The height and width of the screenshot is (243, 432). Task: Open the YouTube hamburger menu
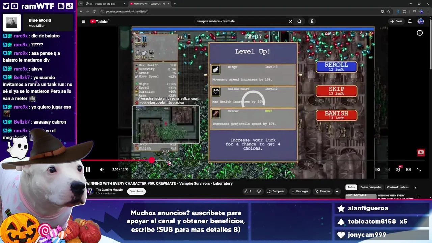point(83,21)
